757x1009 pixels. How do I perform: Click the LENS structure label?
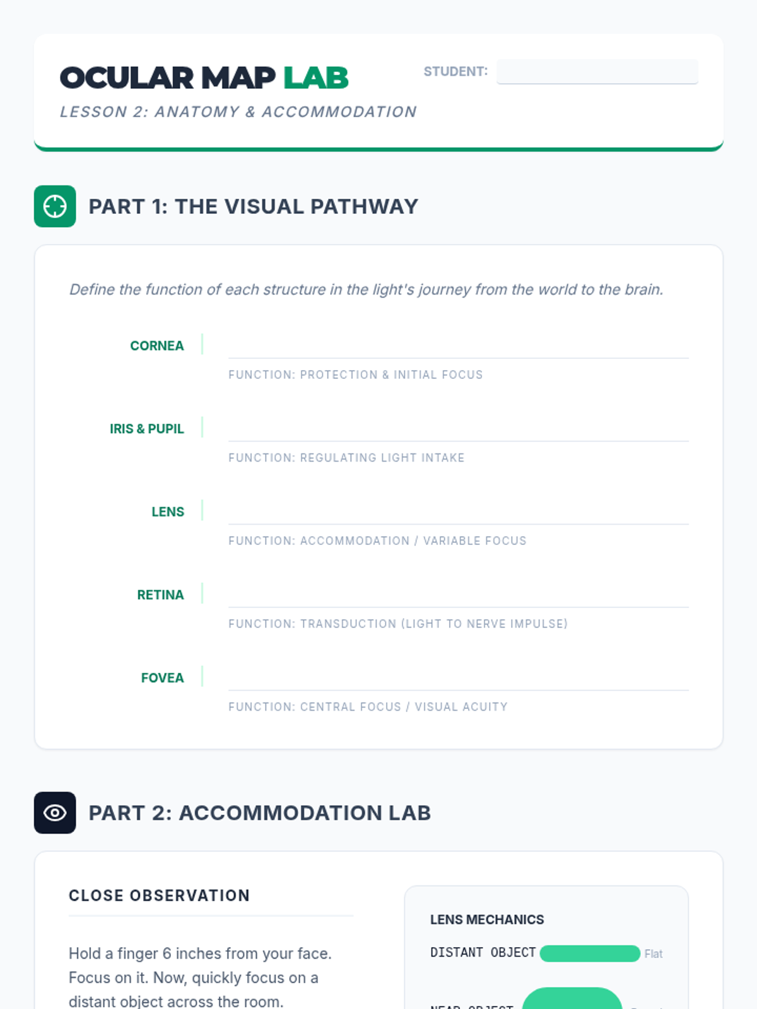click(167, 512)
